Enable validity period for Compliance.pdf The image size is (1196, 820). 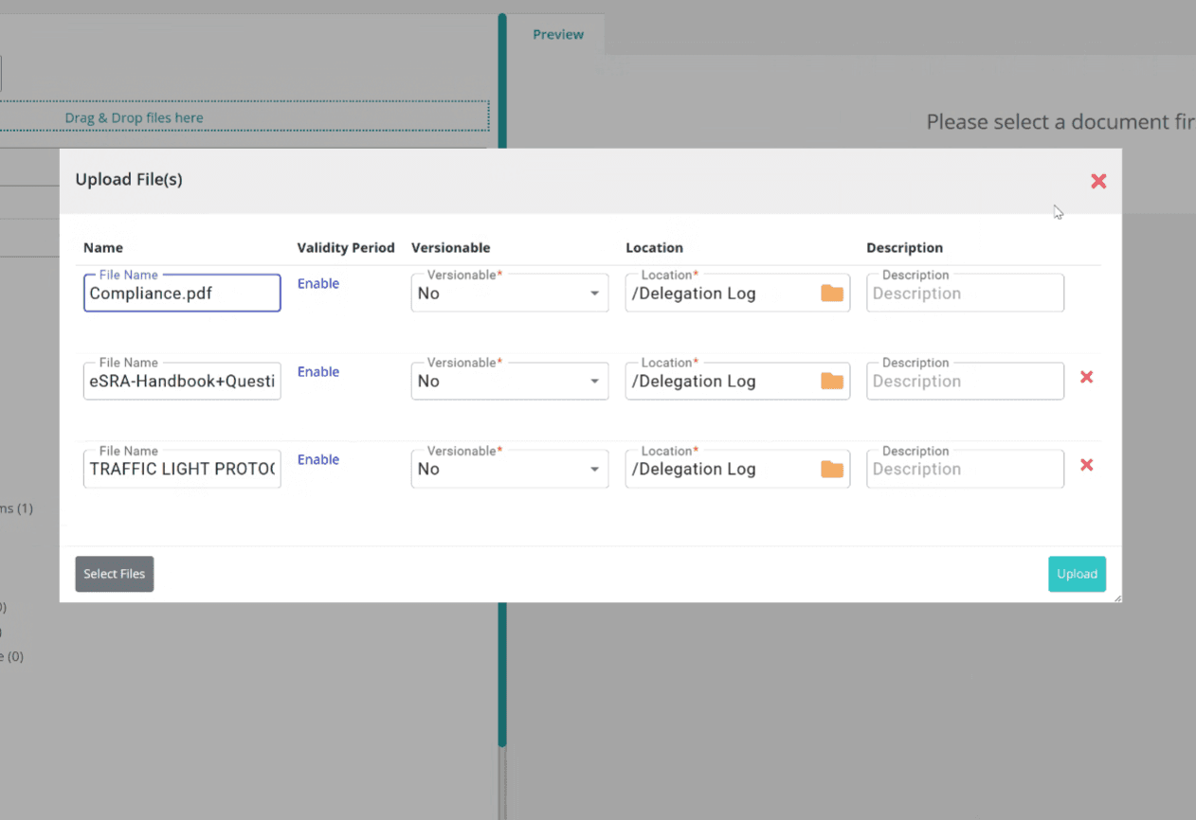[318, 283]
